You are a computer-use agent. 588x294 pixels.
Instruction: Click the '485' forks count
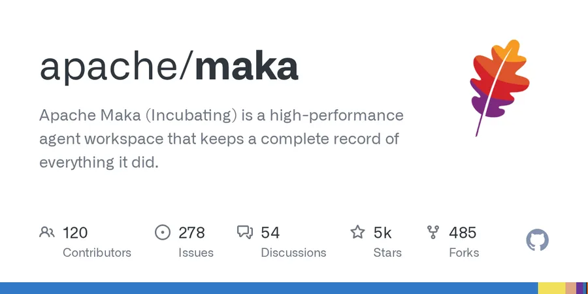463,233
